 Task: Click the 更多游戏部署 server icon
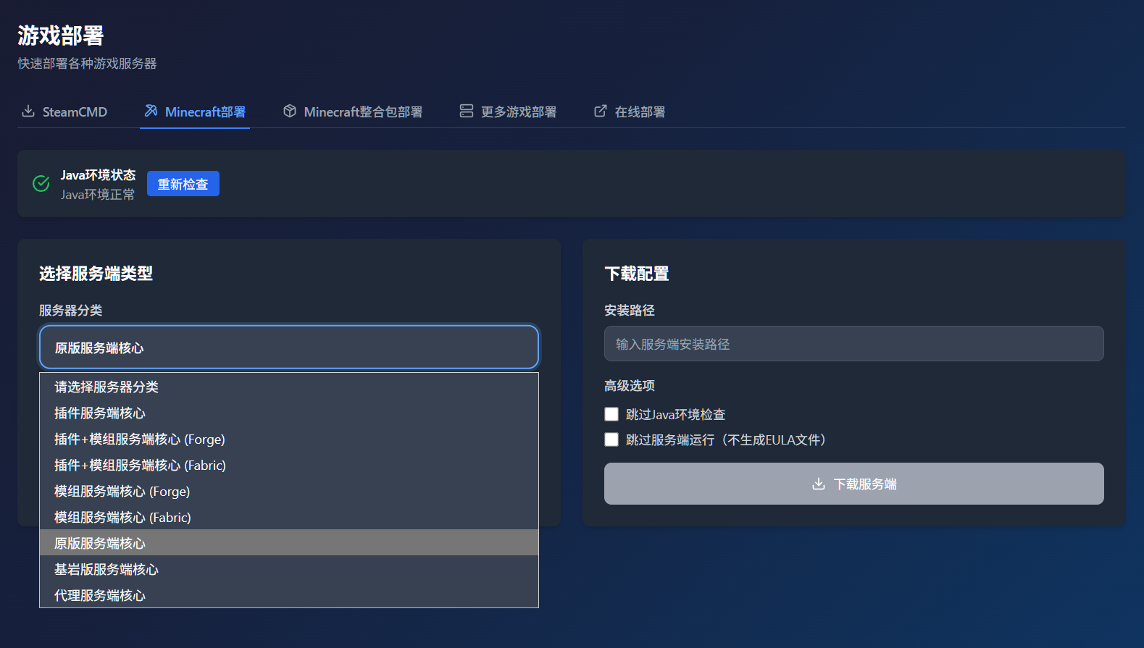467,111
